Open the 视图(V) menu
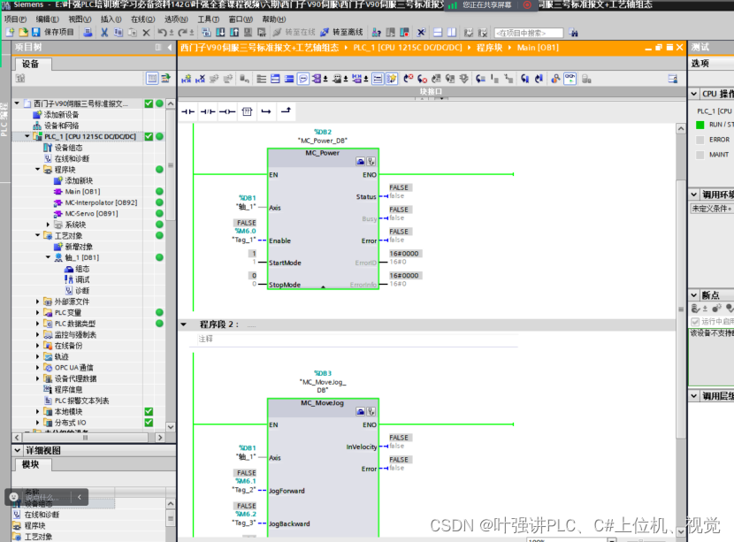 click(x=80, y=19)
